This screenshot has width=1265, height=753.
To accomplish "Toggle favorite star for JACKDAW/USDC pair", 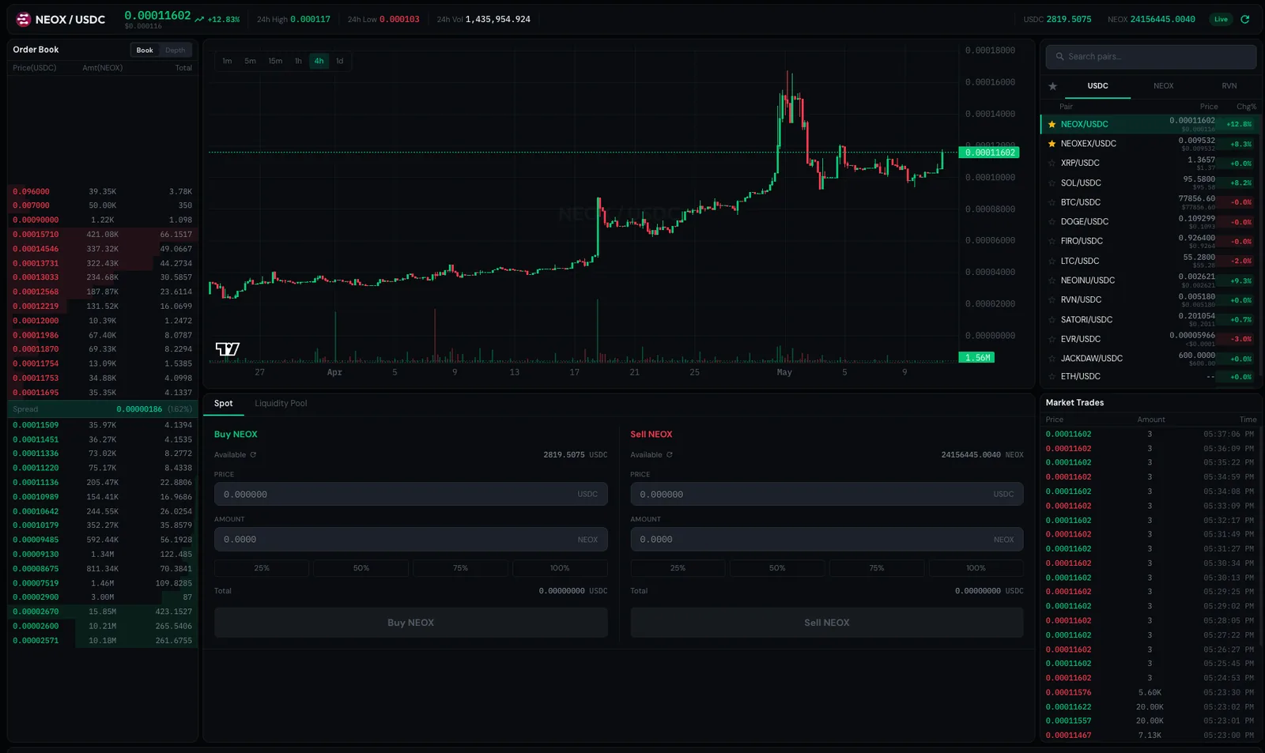I will click(1052, 359).
